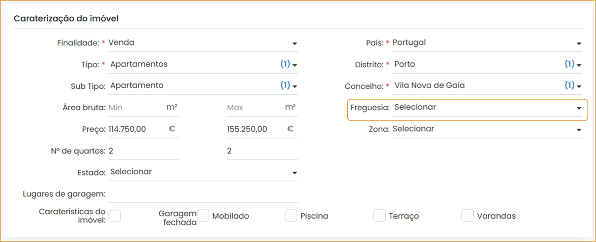Click the minimum price field showing 114.750,00
596x242 pixels.
[x=135, y=129]
